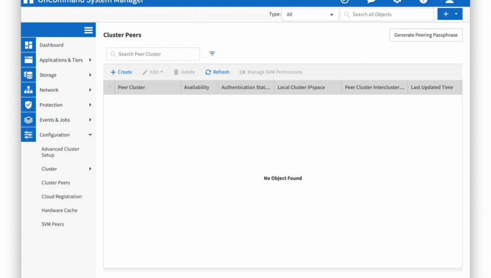Click the Create button label
The width and height of the screenshot is (491, 278).
(125, 72)
